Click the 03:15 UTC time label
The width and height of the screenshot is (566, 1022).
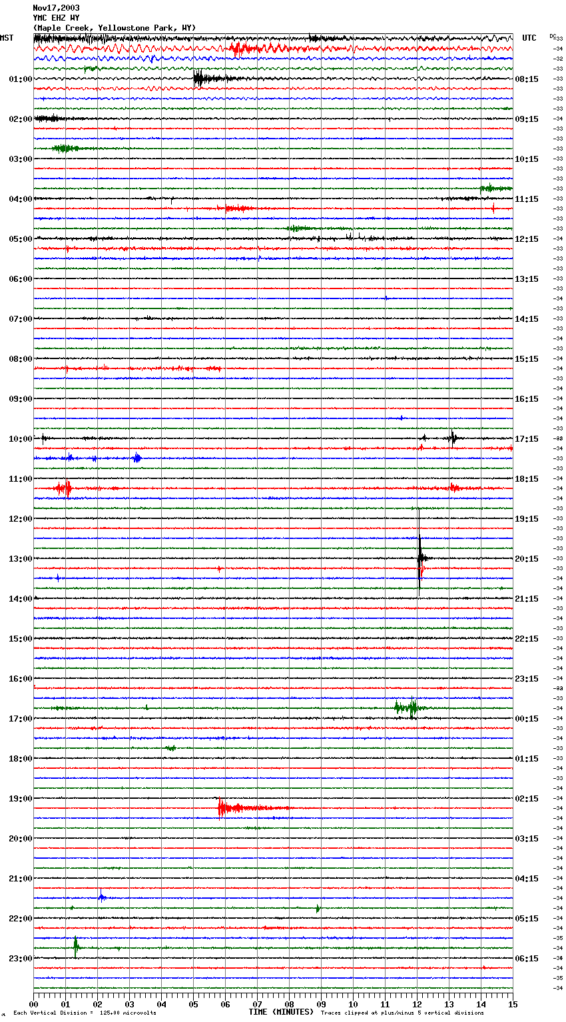pos(527,839)
